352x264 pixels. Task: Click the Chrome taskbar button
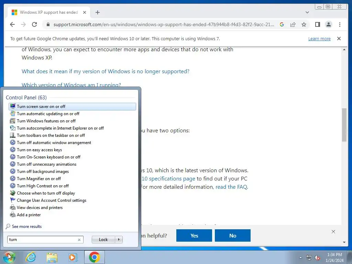point(94,257)
